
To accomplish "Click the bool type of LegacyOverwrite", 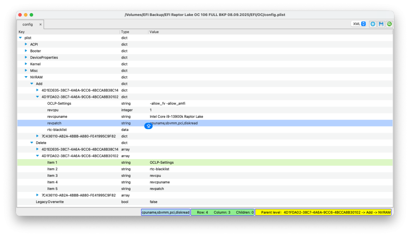I will [125, 202].
